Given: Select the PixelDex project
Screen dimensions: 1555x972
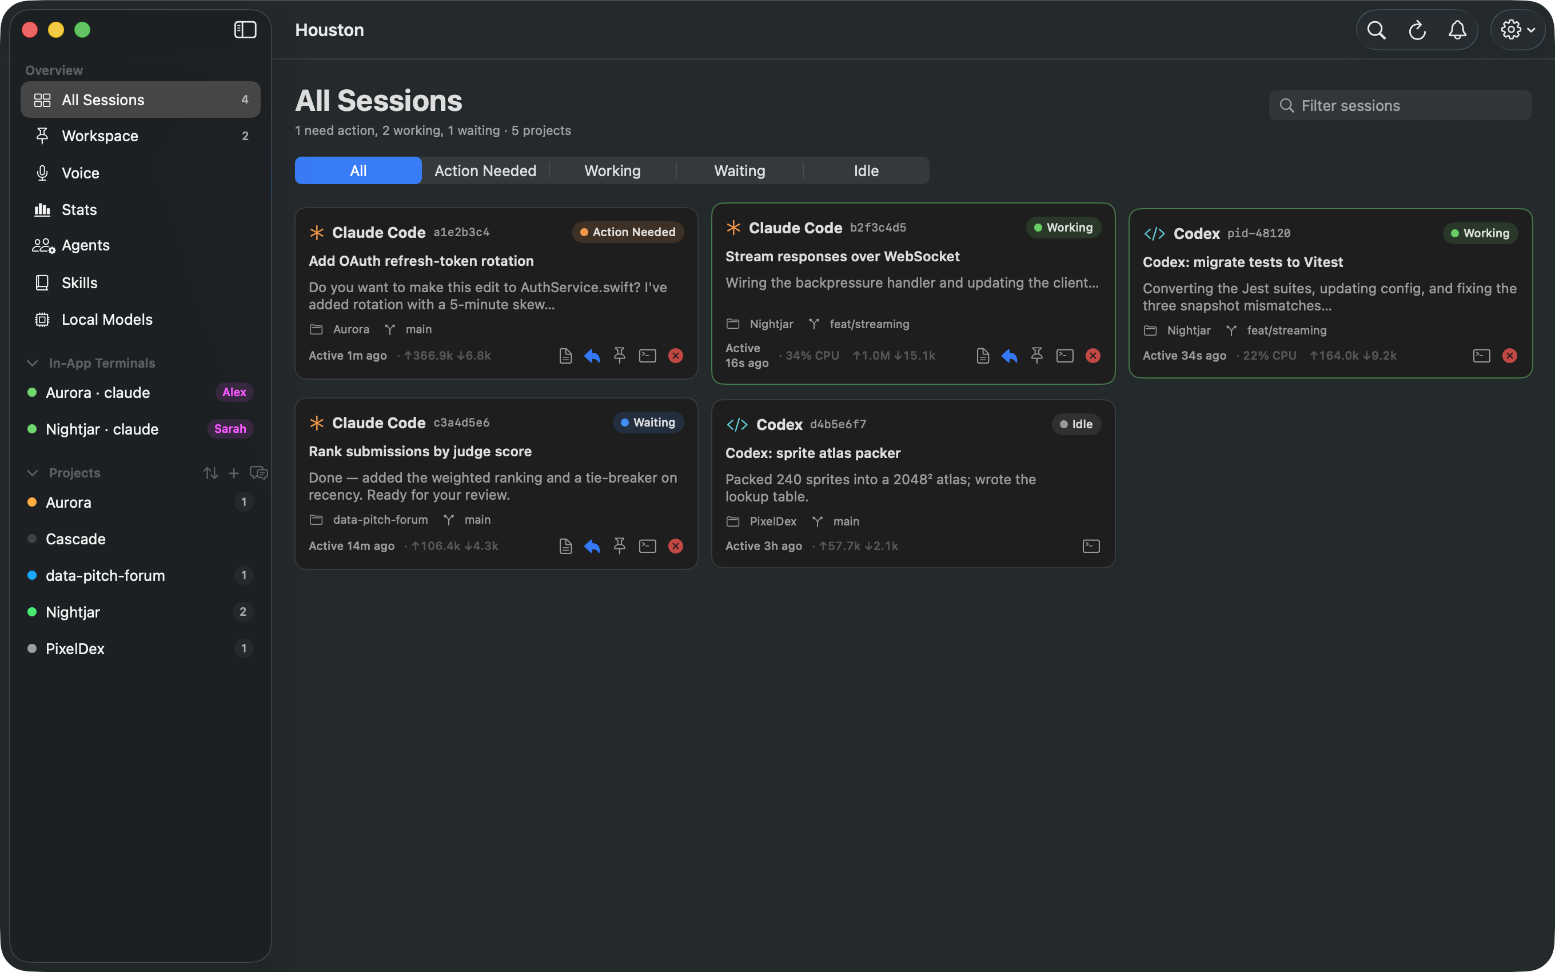Looking at the screenshot, I should [x=140, y=650].
